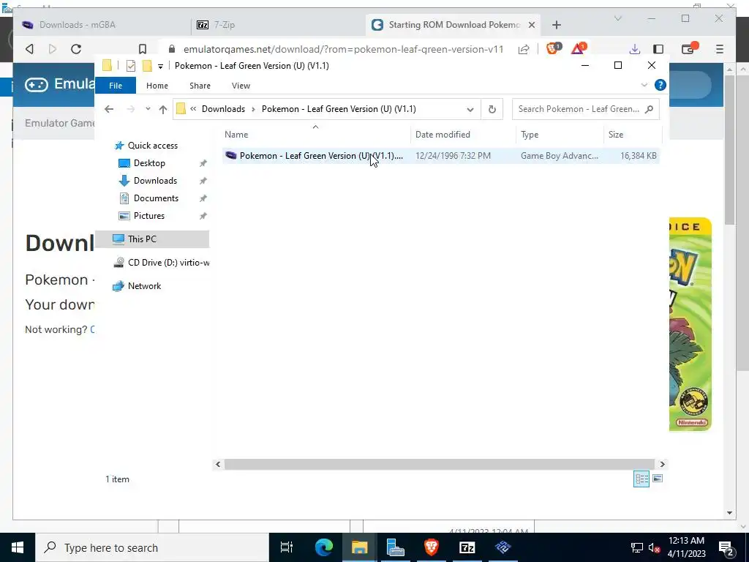Open Brave browser taskbar icon

coord(432,547)
